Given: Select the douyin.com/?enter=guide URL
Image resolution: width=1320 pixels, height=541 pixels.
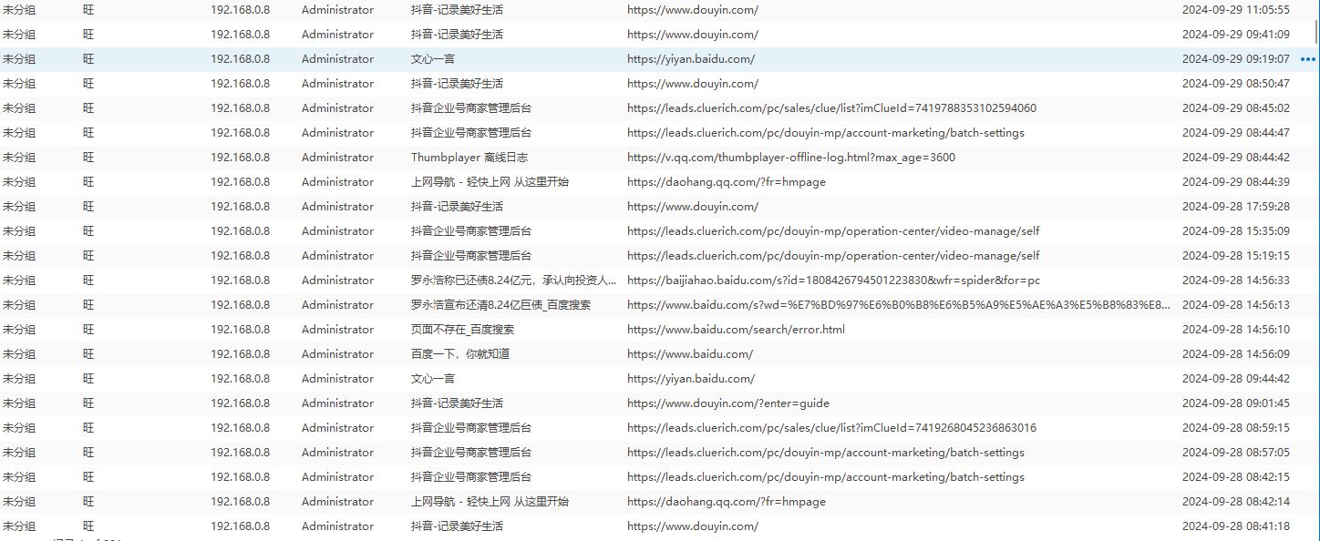Looking at the screenshot, I should (728, 403).
